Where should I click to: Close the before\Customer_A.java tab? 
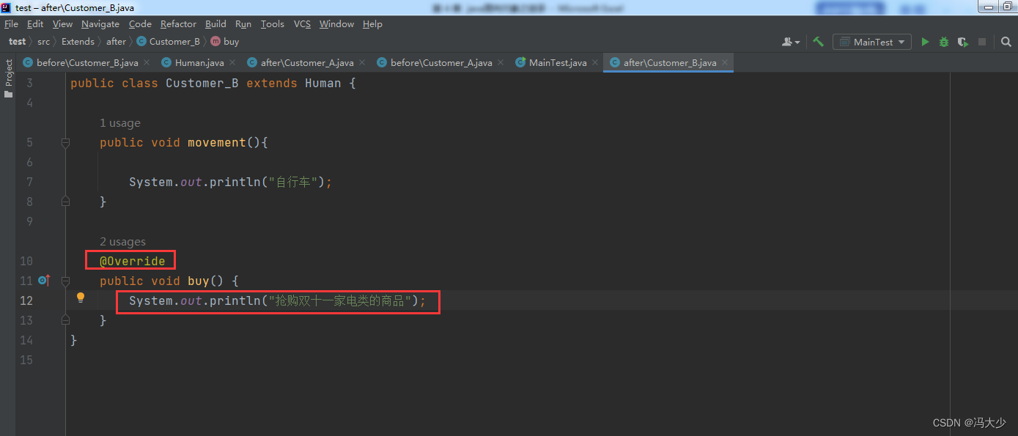click(501, 63)
